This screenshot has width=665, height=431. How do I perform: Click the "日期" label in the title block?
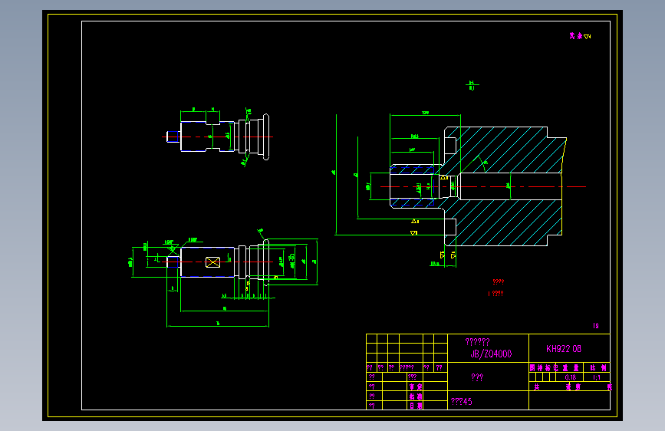pos(416,406)
